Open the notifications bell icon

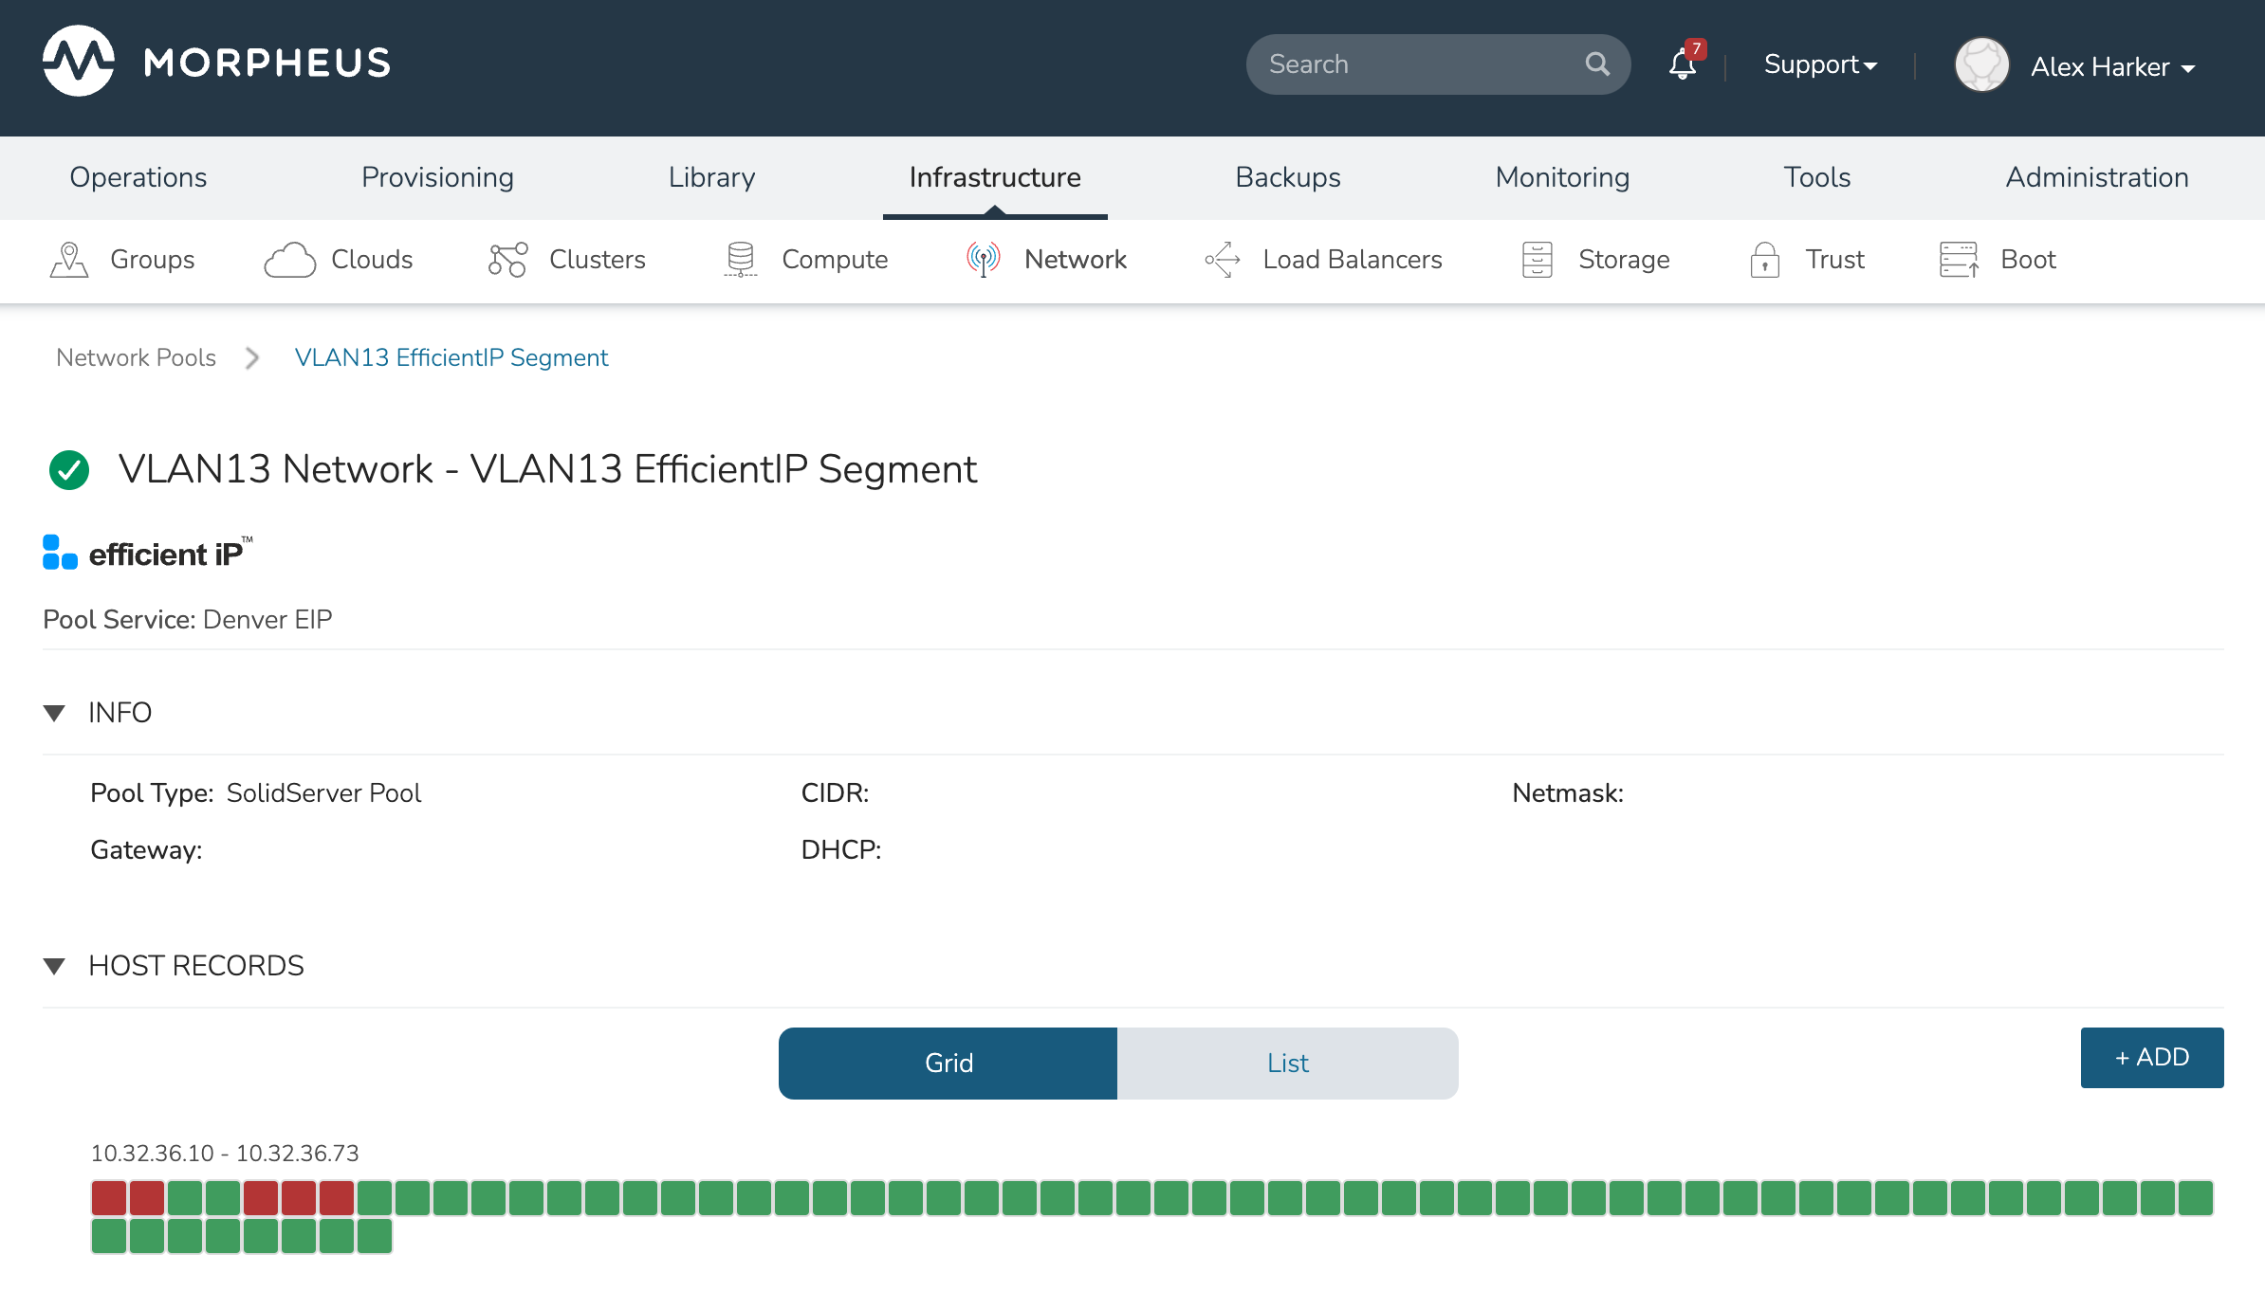pos(1683,64)
